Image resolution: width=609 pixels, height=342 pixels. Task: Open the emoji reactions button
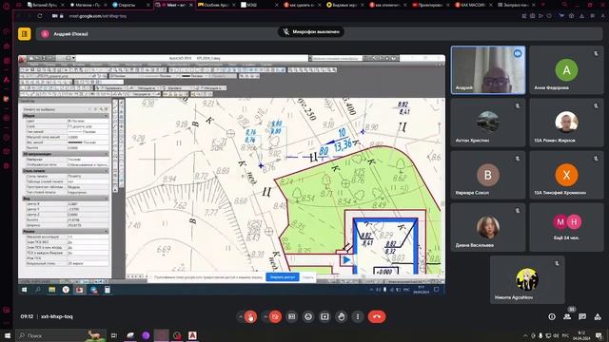pos(308,316)
